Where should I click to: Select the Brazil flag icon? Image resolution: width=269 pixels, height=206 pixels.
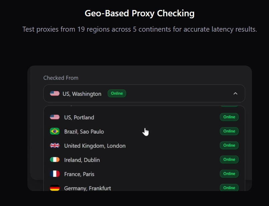pos(54,131)
